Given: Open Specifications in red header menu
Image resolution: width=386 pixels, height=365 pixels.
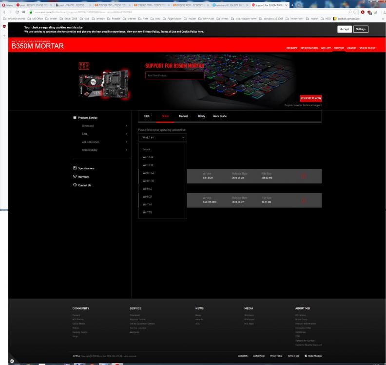Looking at the screenshot, I should (x=309, y=48).
